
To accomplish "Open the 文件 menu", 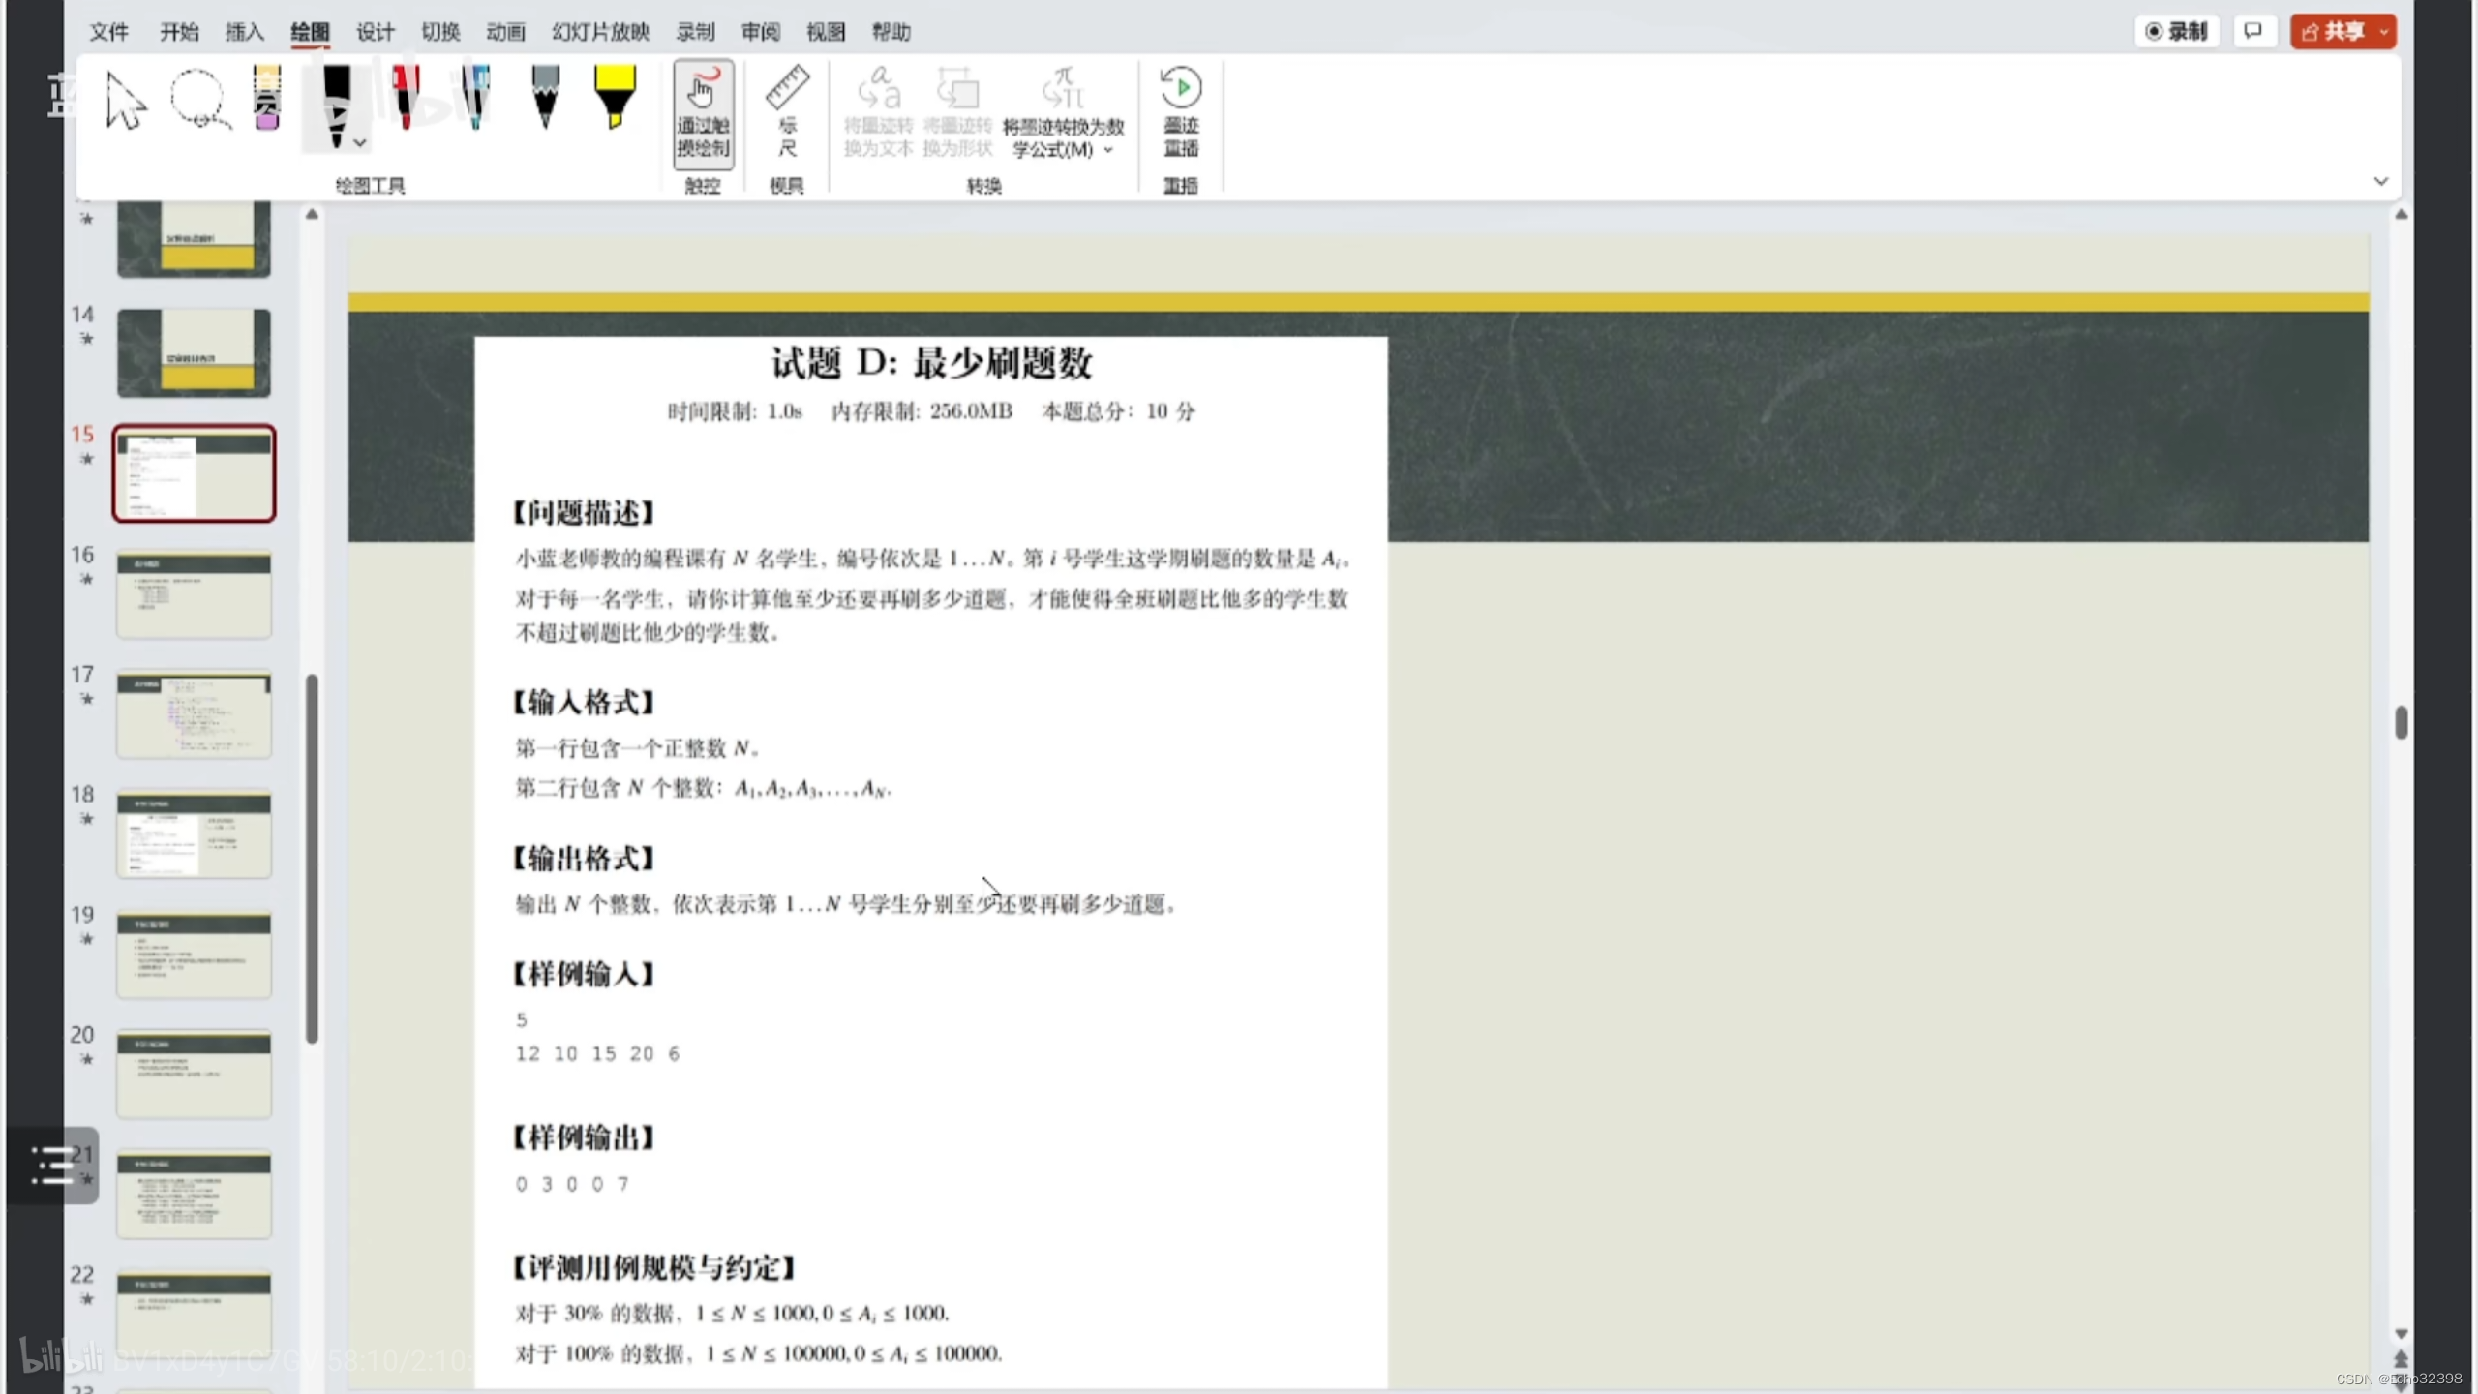I will 109,32.
